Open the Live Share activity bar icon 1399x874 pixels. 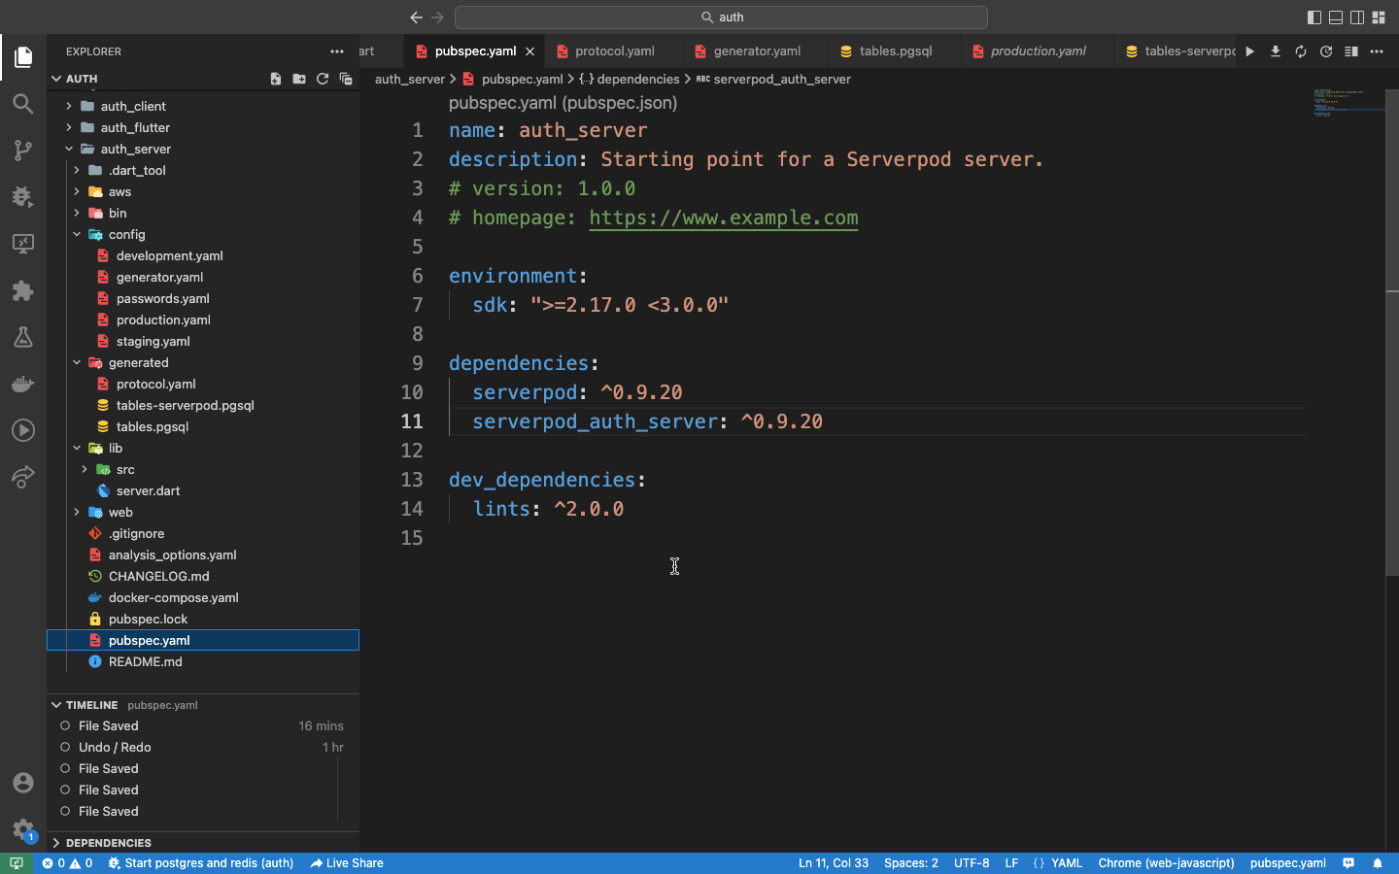click(x=23, y=477)
